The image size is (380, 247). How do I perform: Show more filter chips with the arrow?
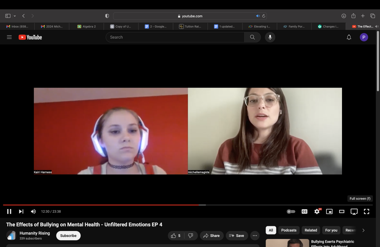363,230
